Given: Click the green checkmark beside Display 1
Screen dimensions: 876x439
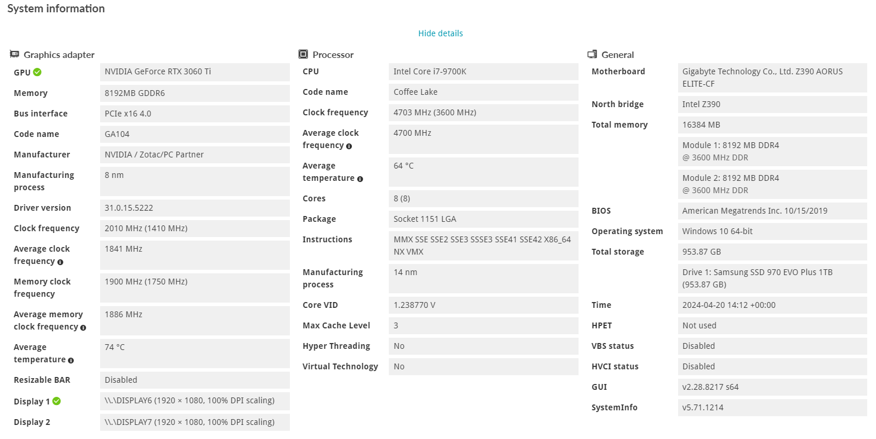Looking at the screenshot, I should (x=56, y=402).
